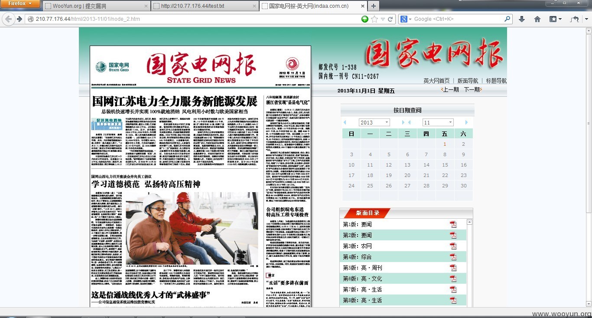Select day 8 in the calendar

coord(445,154)
